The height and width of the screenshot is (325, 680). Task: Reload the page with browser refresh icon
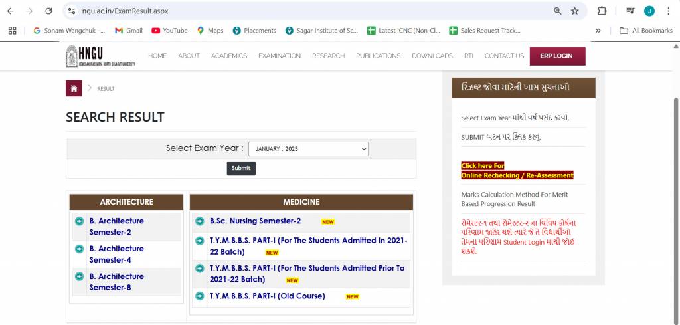pos(48,11)
